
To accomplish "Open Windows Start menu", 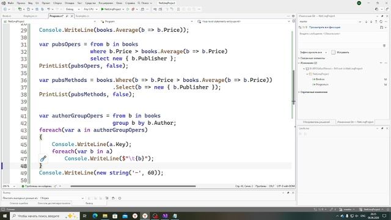I will pyautogui.click(x=5, y=216).
